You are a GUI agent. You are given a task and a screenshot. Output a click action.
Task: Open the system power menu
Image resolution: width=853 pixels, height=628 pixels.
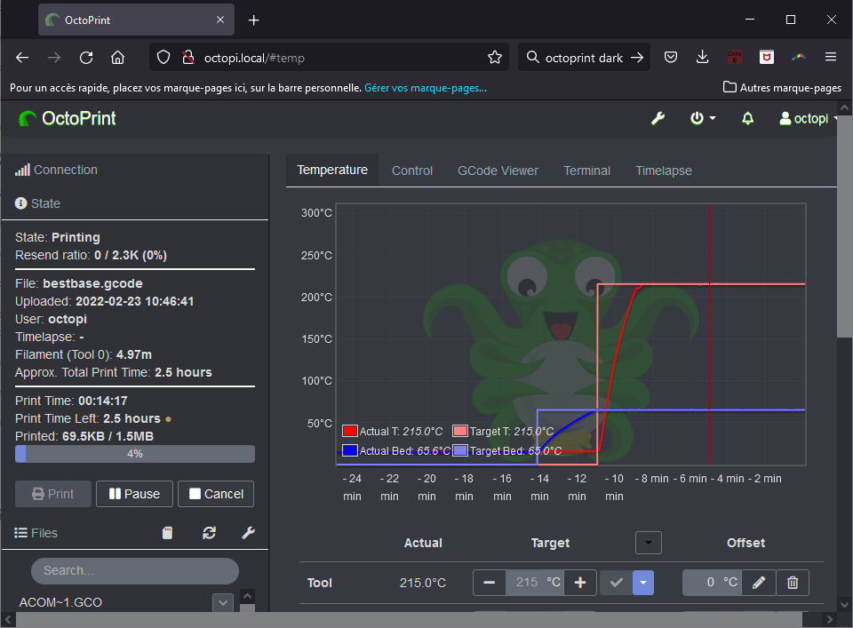click(702, 118)
